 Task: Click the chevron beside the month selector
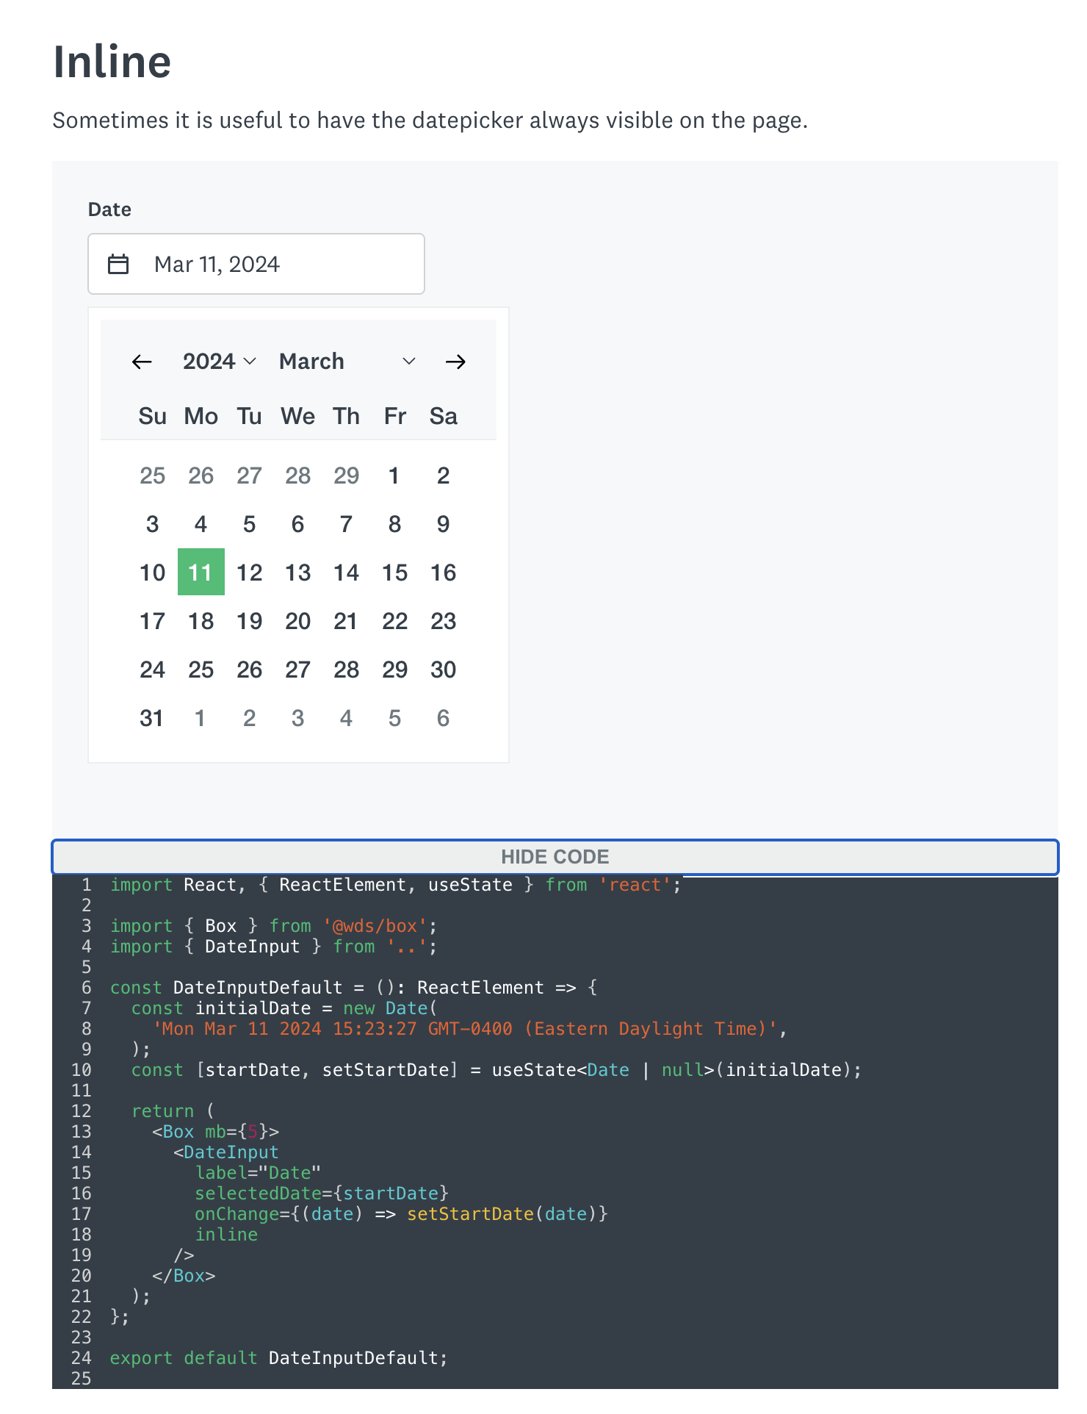click(409, 362)
